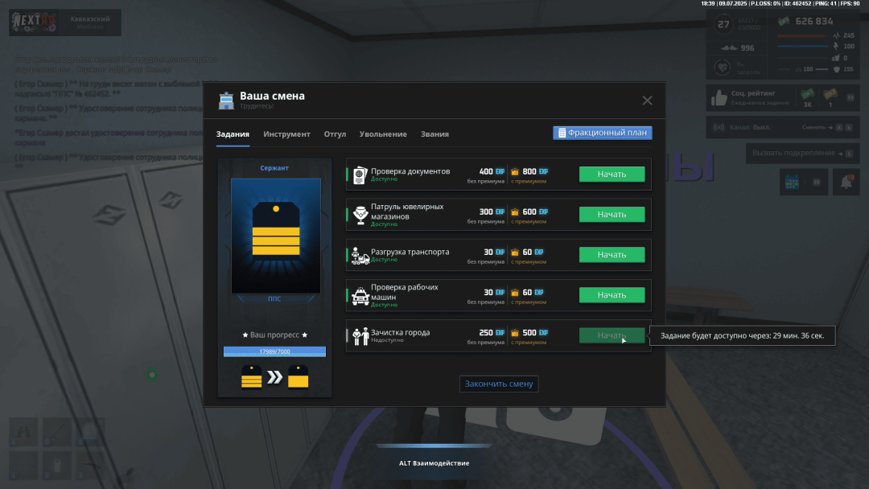
Task: Click premium crown icon for 800 EXP
Action: (515, 171)
